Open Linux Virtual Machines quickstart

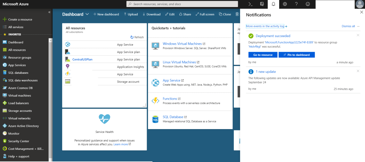pos(179,62)
